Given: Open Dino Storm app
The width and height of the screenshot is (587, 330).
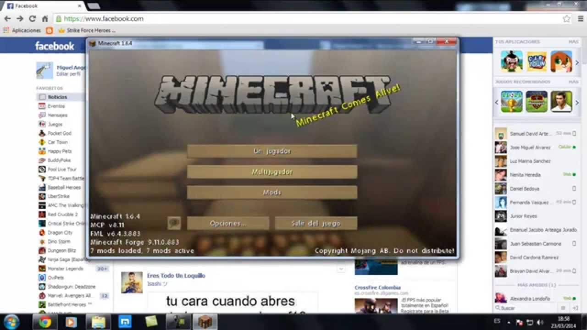Looking at the screenshot, I should (x=58, y=242).
